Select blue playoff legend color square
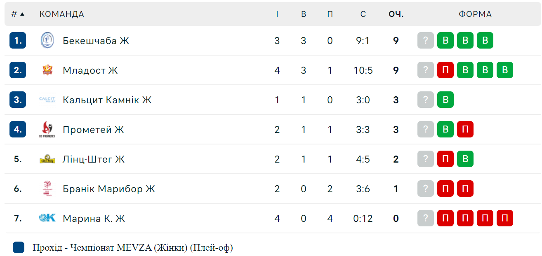The height and width of the screenshot is (256, 542). pos(19,247)
